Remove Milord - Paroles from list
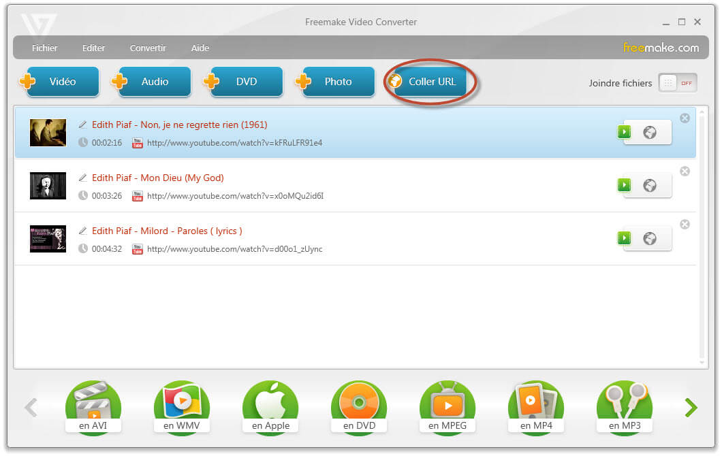Screen dimensions: 722x456 (685, 224)
